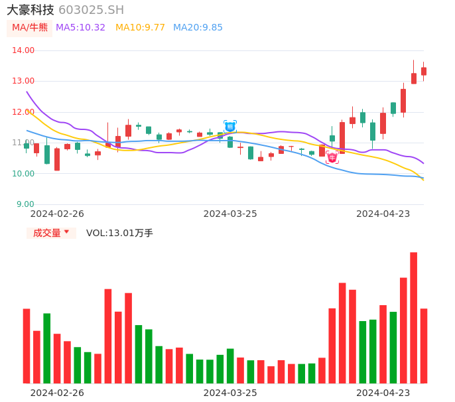Click the VOL:13.01万手 volume readout
455x402 pixels.
pos(119,233)
